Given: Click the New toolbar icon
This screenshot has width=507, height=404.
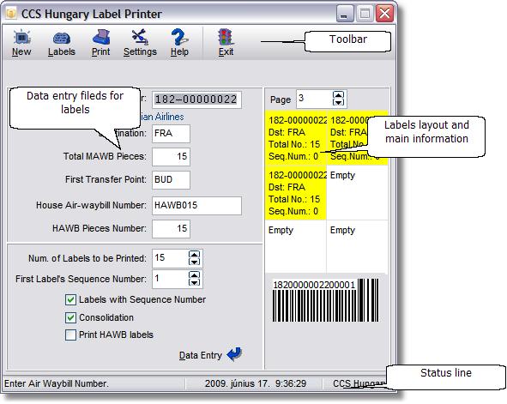Looking at the screenshot, I should tap(21, 38).
